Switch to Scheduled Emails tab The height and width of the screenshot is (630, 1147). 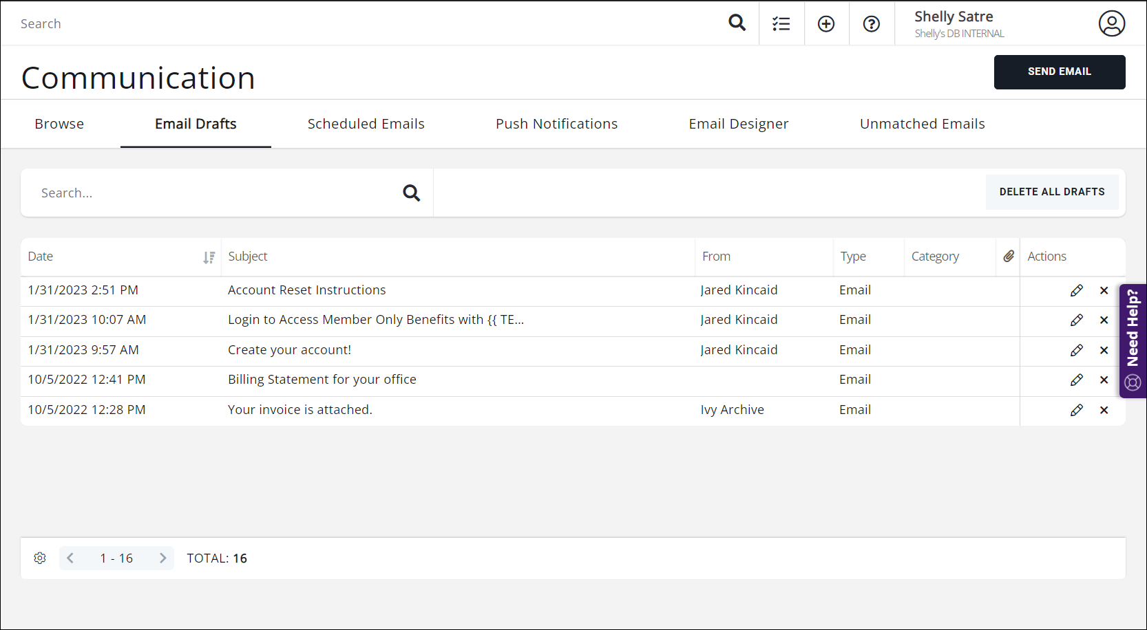click(366, 124)
